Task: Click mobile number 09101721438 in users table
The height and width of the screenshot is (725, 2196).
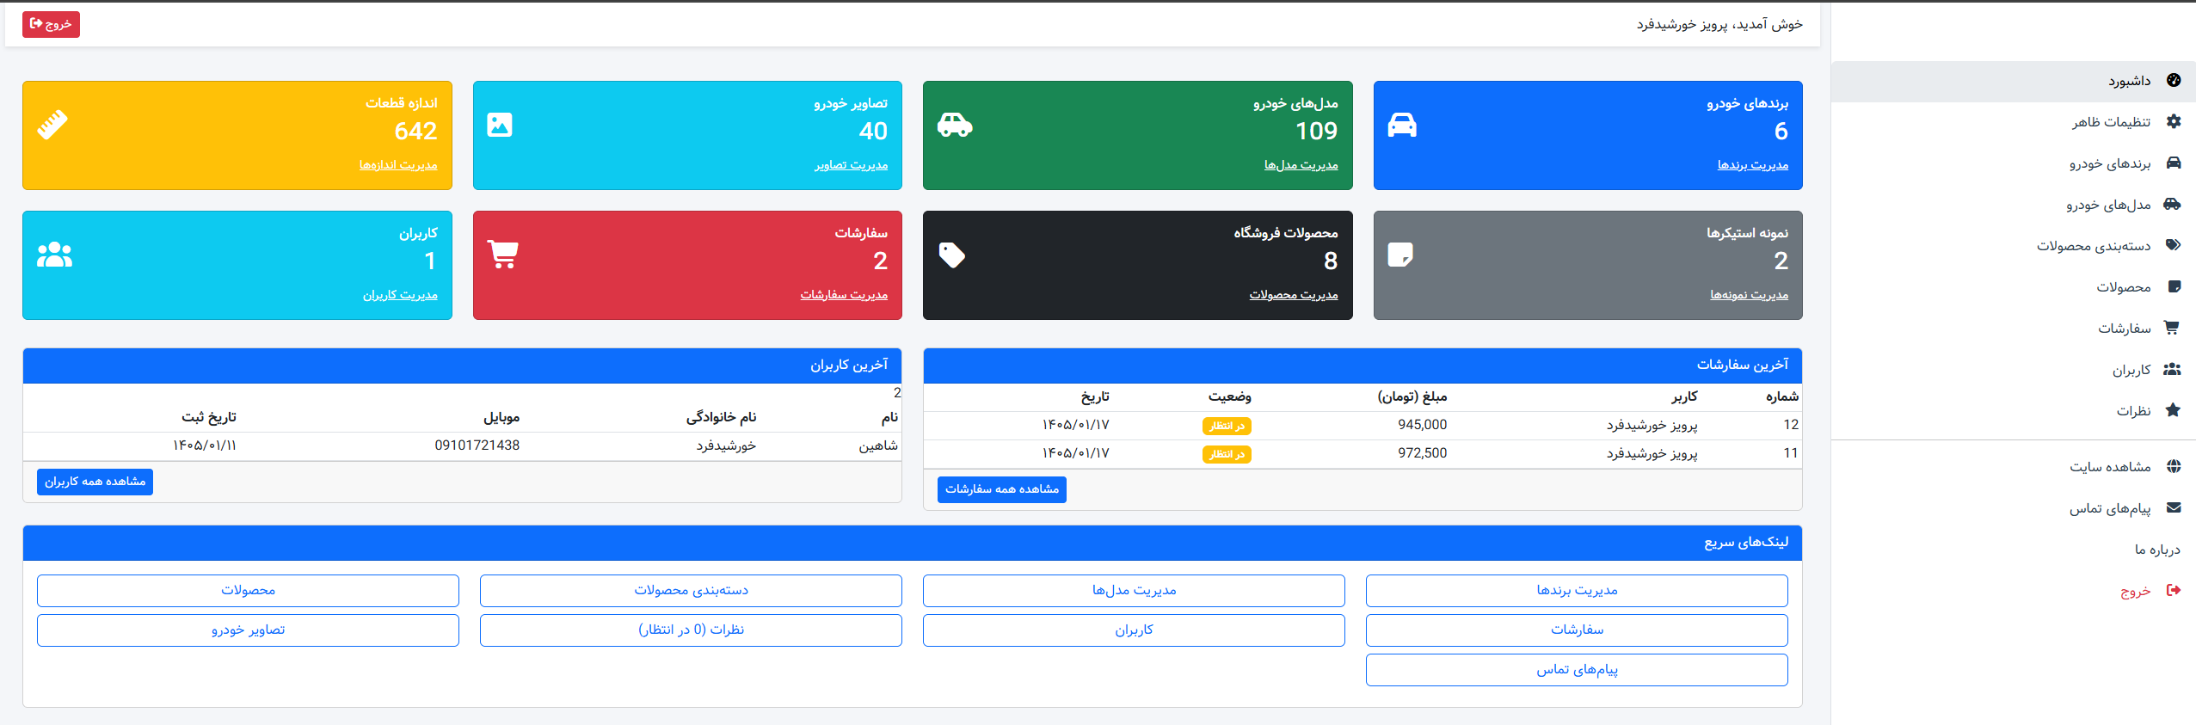Action: (x=477, y=445)
